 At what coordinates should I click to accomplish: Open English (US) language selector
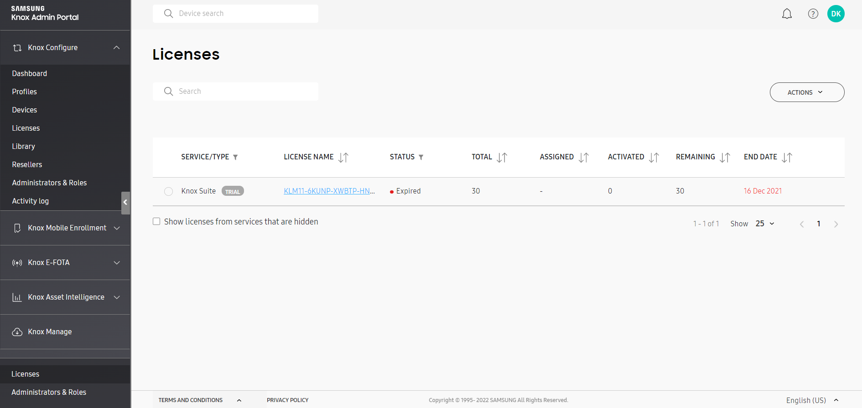click(812, 400)
